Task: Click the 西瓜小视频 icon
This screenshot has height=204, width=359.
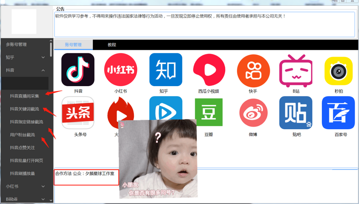Action: click(209, 69)
